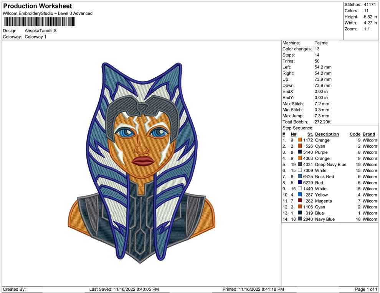Select the design name AhsokaTano5_8
The width and height of the screenshot is (380, 293).
(x=40, y=31)
